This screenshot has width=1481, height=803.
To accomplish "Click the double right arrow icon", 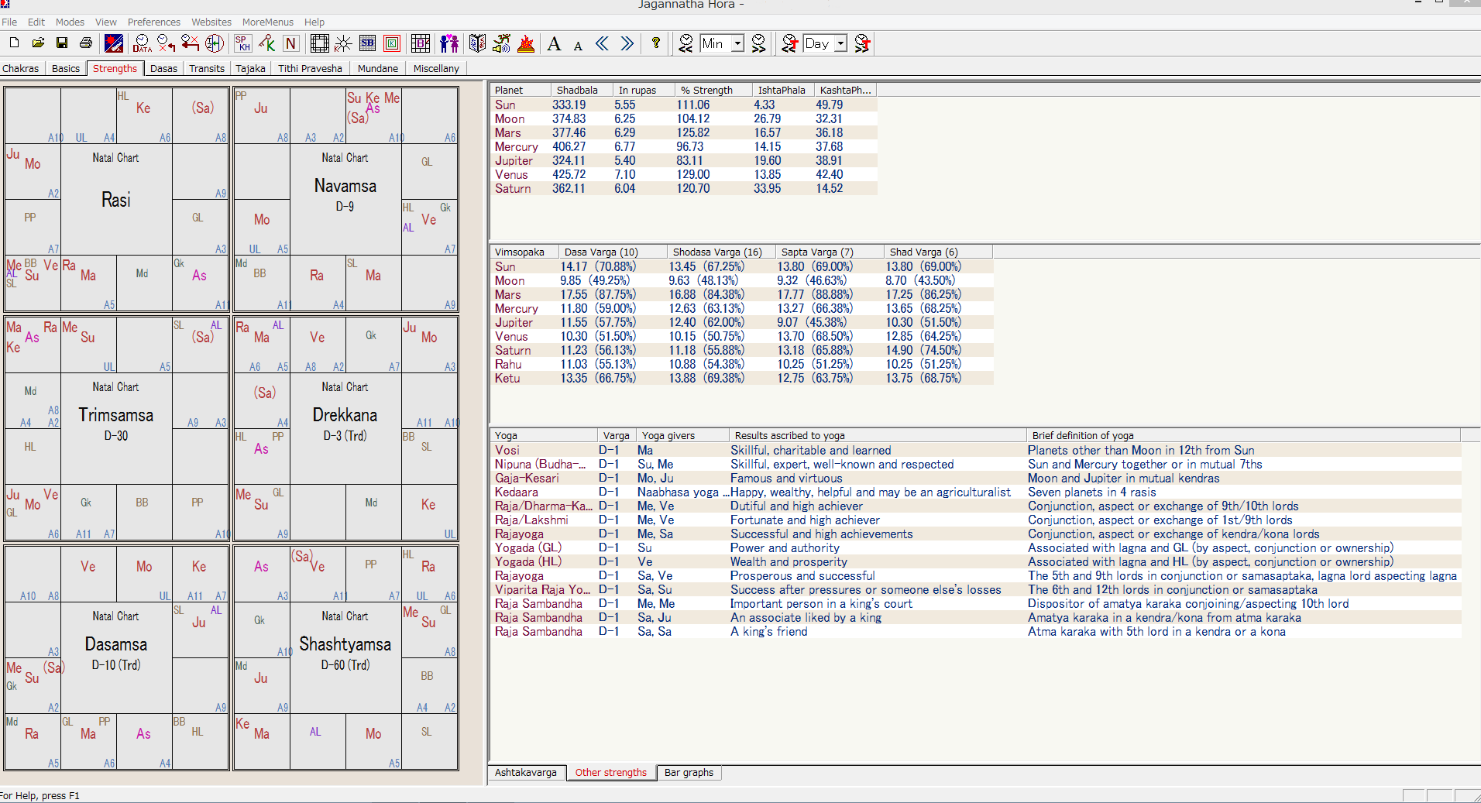I will (x=627, y=43).
